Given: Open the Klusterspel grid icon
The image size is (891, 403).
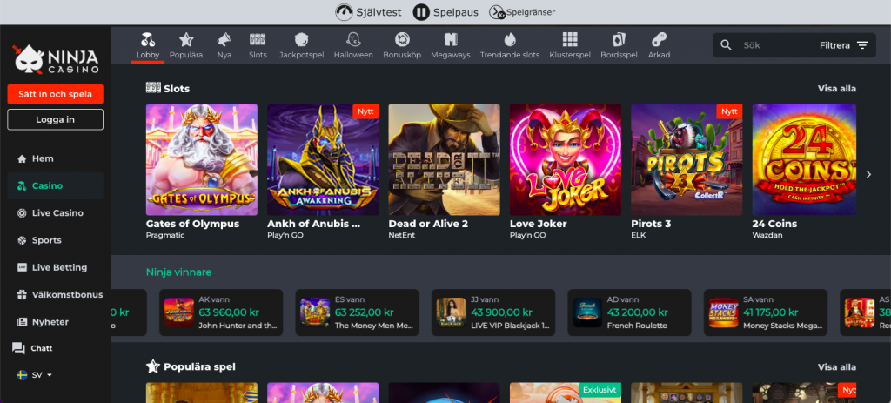Looking at the screenshot, I should tap(570, 40).
